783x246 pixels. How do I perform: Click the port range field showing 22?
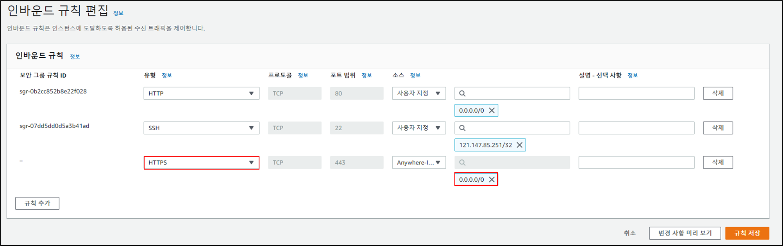click(x=357, y=128)
